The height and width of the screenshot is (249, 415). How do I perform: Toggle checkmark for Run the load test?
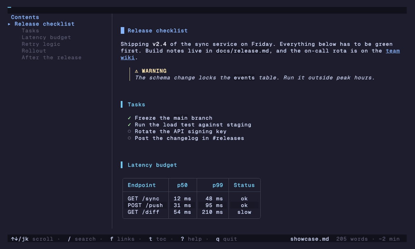coord(129,124)
